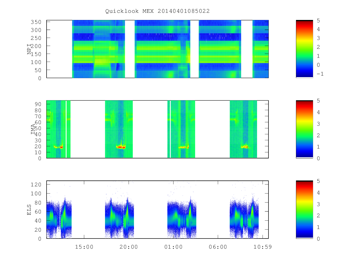Click the IMA panel color bar
This screenshot has width=358, height=268.
pyautogui.click(x=304, y=129)
